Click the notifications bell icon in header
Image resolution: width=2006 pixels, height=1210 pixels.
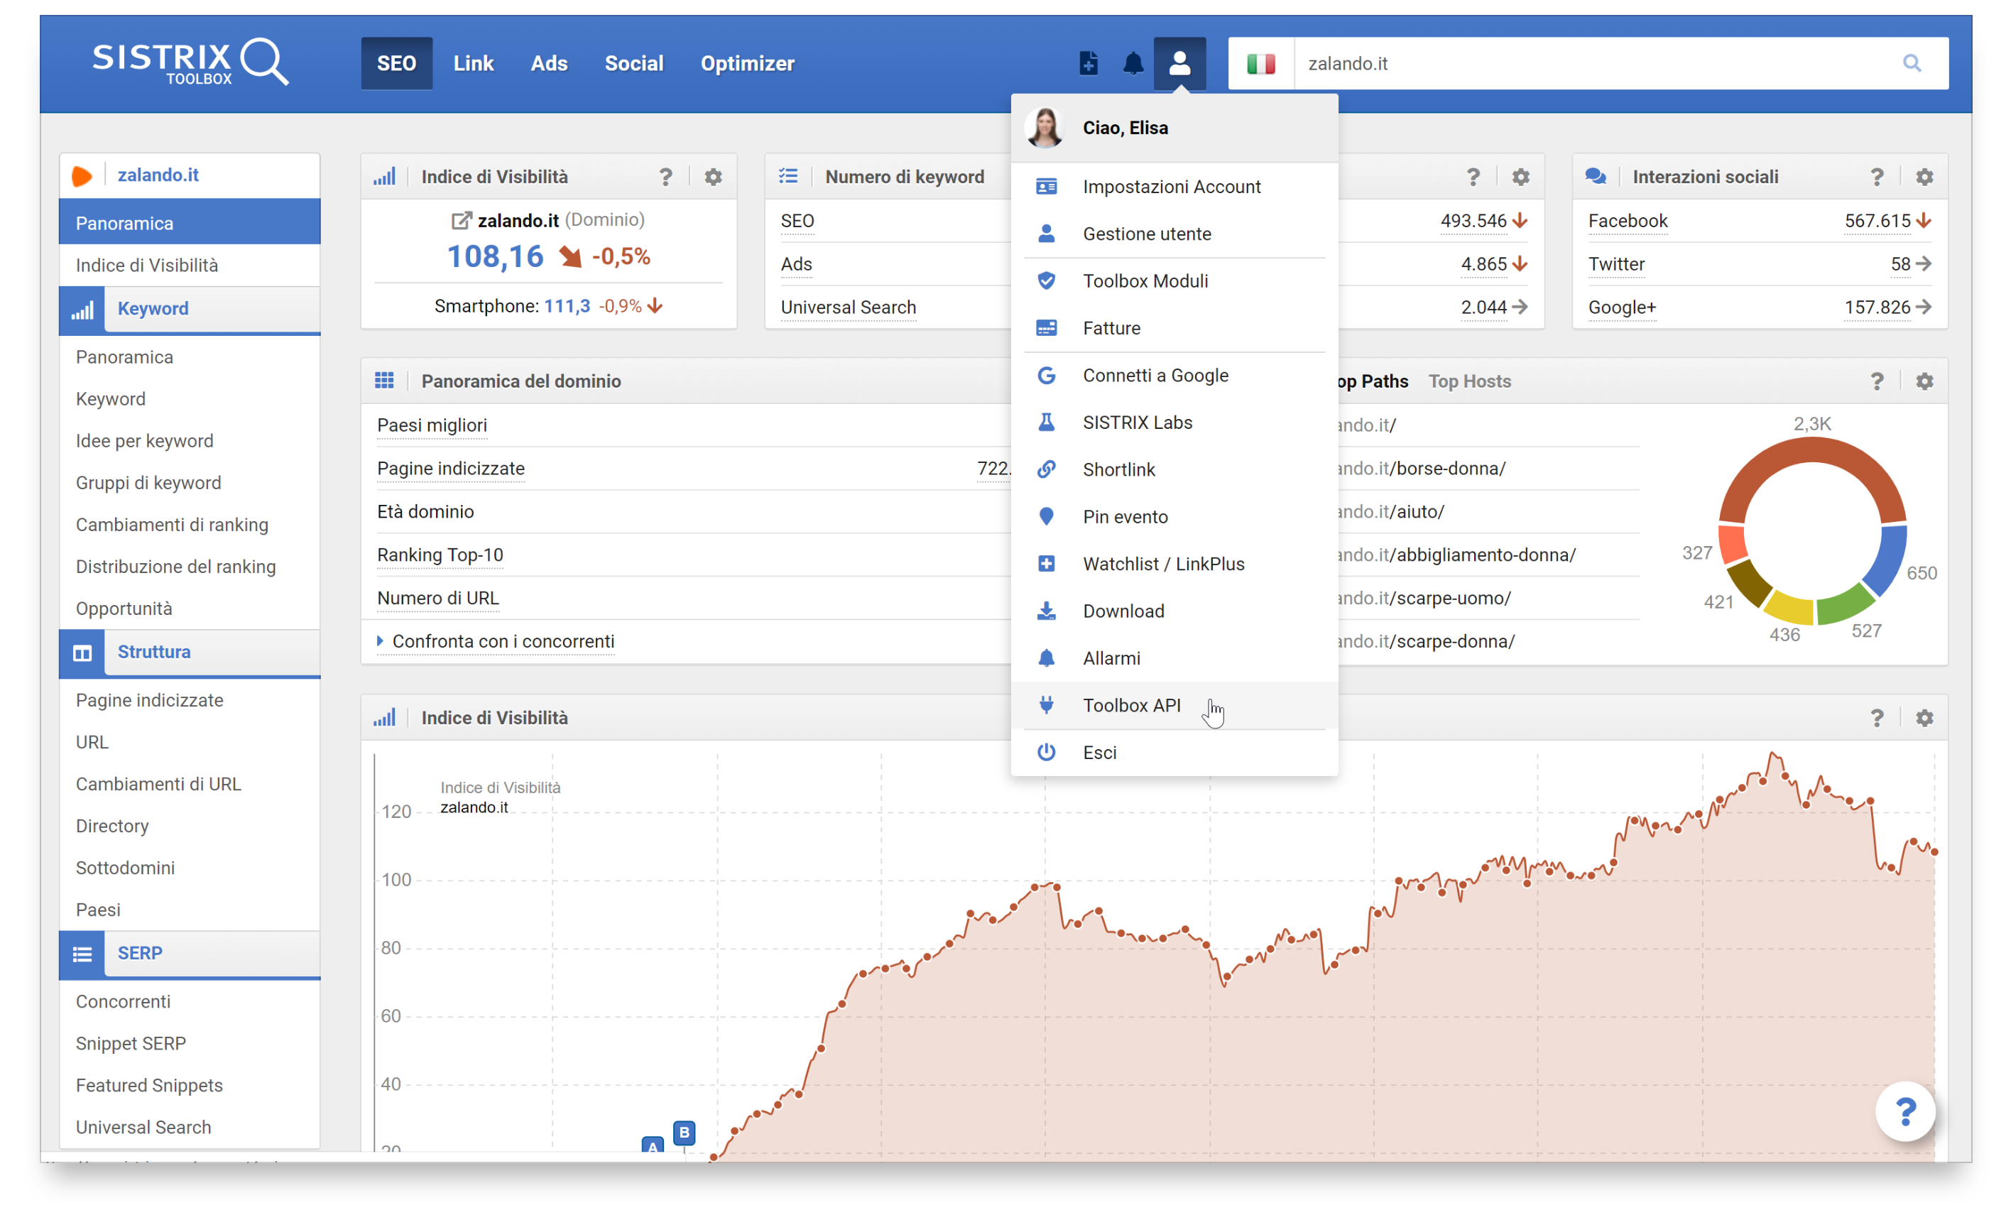[x=1133, y=62]
